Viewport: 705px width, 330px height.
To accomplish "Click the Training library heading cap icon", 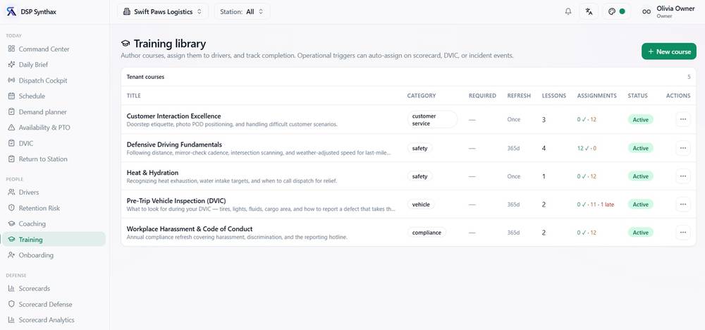I will [125, 44].
